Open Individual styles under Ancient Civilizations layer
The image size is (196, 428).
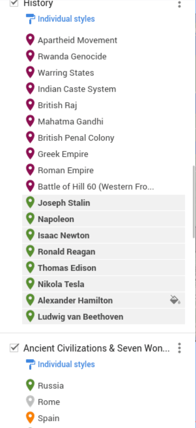point(66,364)
